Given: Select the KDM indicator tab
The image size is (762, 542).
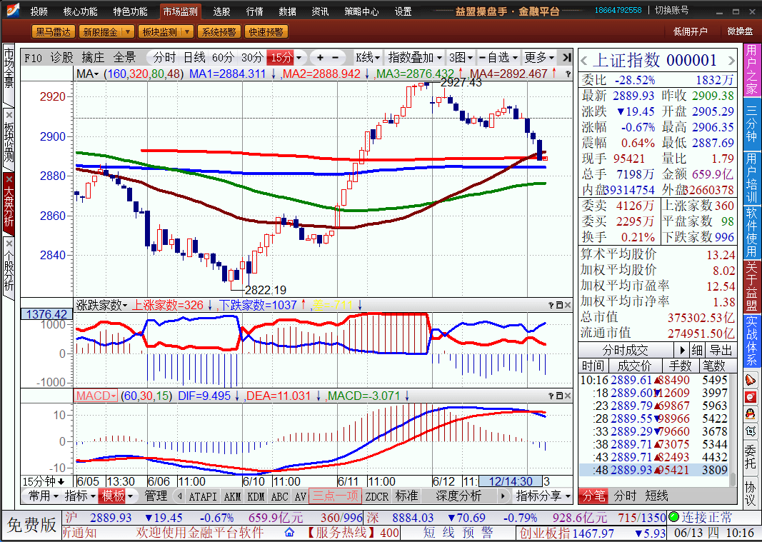Looking at the screenshot, I should [256, 496].
